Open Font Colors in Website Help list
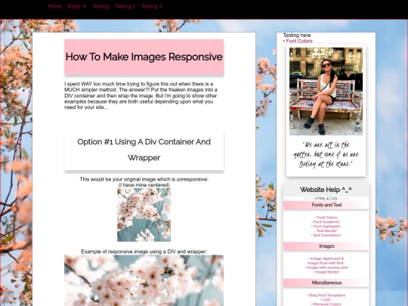Viewport: 408px width, 306px height. pyautogui.click(x=327, y=218)
